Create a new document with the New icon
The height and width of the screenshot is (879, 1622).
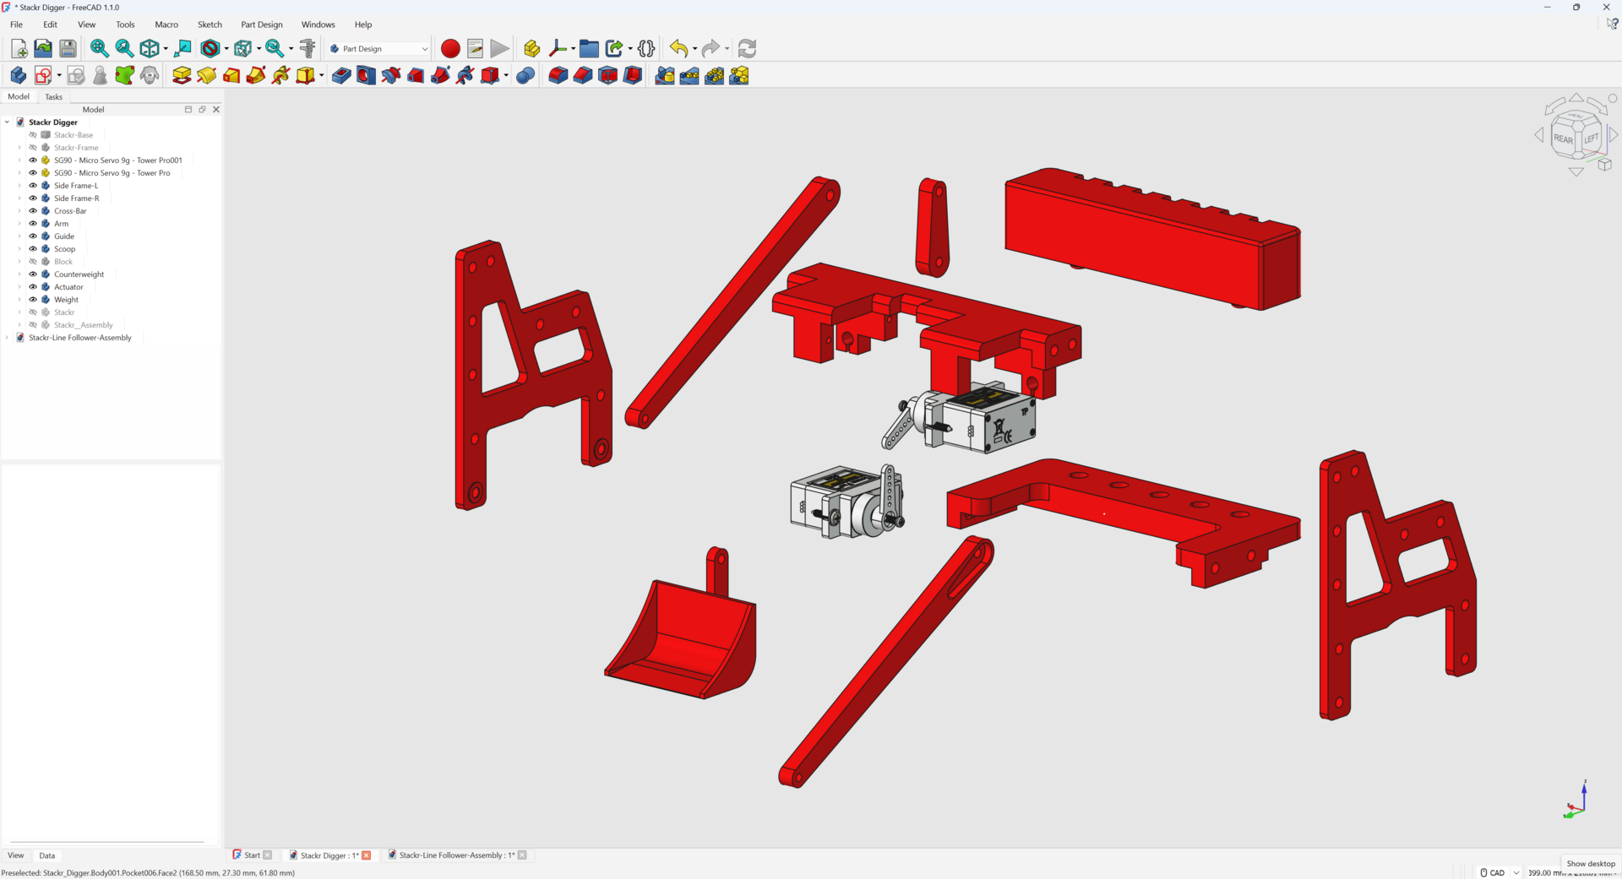[x=19, y=49]
